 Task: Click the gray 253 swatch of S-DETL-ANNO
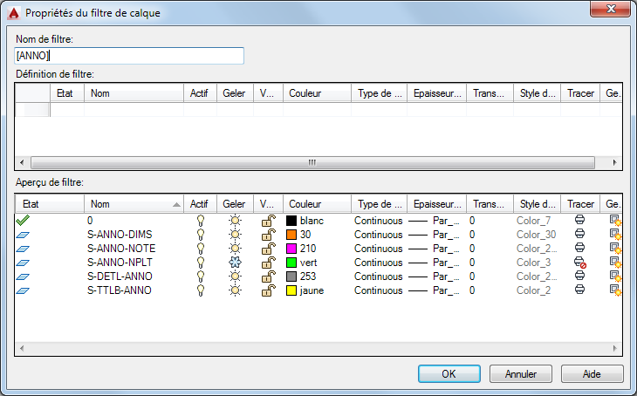point(291,277)
